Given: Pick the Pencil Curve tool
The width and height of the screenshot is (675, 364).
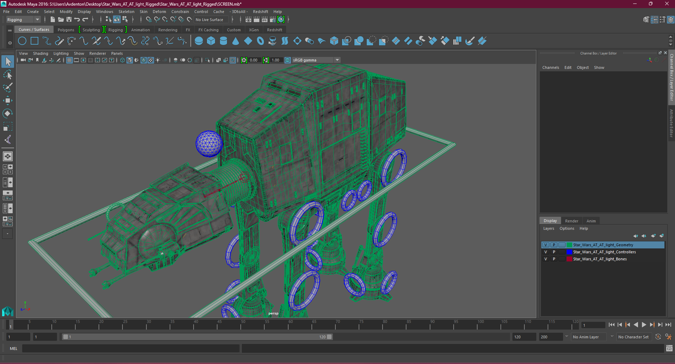Looking at the screenshot, I should (x=59, y=41).
